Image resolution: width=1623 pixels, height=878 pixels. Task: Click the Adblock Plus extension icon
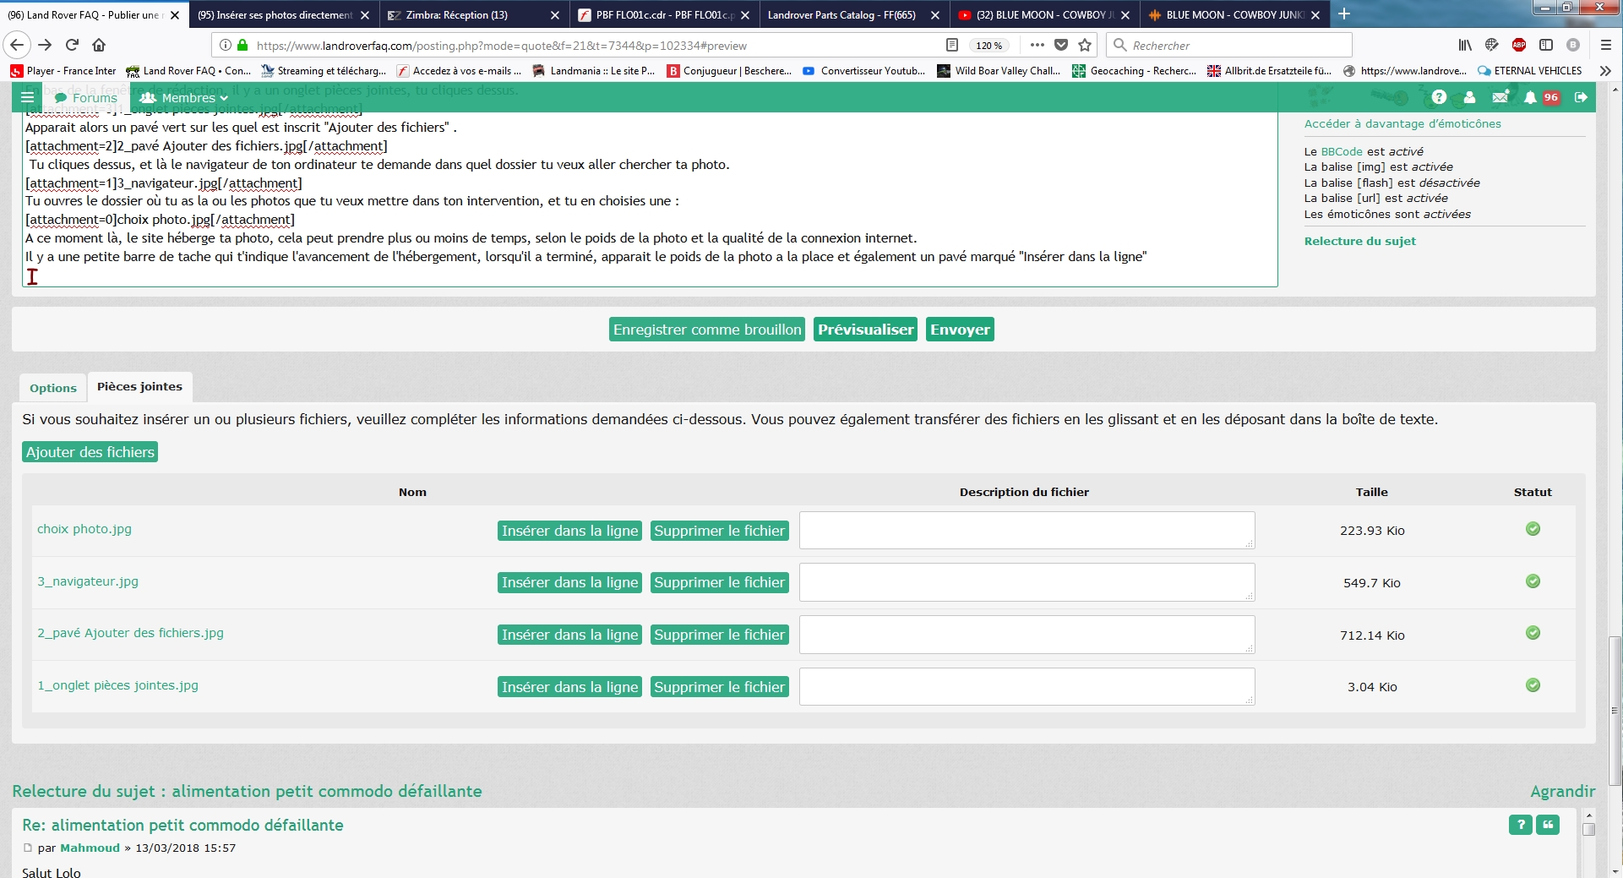tap(1518, 46)
